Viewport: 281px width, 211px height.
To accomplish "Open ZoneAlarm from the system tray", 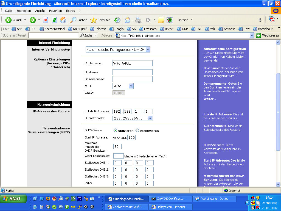I will pyautogui.click(x=253, y=203).
